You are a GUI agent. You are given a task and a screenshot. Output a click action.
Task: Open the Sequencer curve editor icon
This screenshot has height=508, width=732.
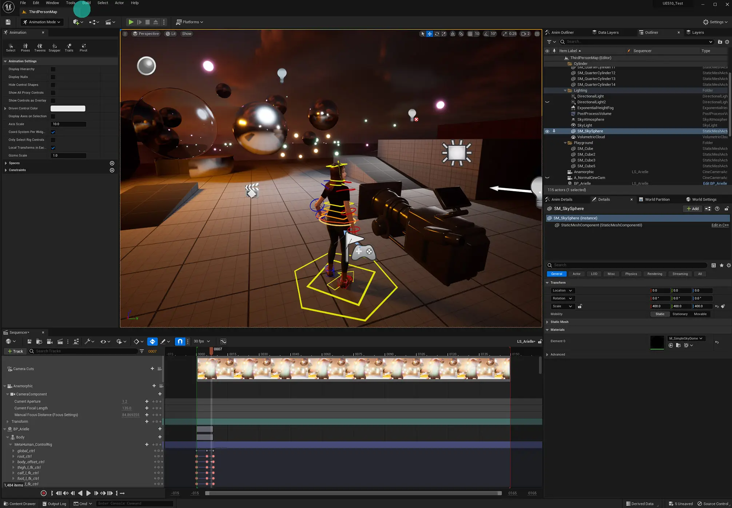(223, 341)
